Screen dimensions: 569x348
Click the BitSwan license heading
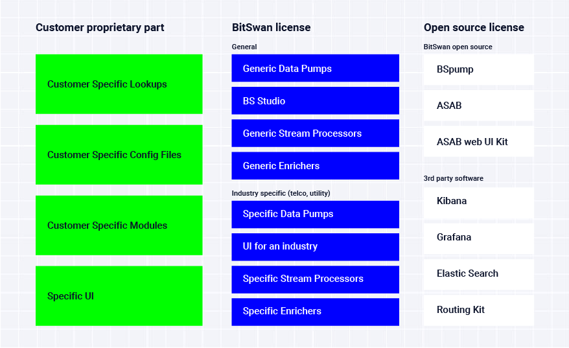click(271, 28)
